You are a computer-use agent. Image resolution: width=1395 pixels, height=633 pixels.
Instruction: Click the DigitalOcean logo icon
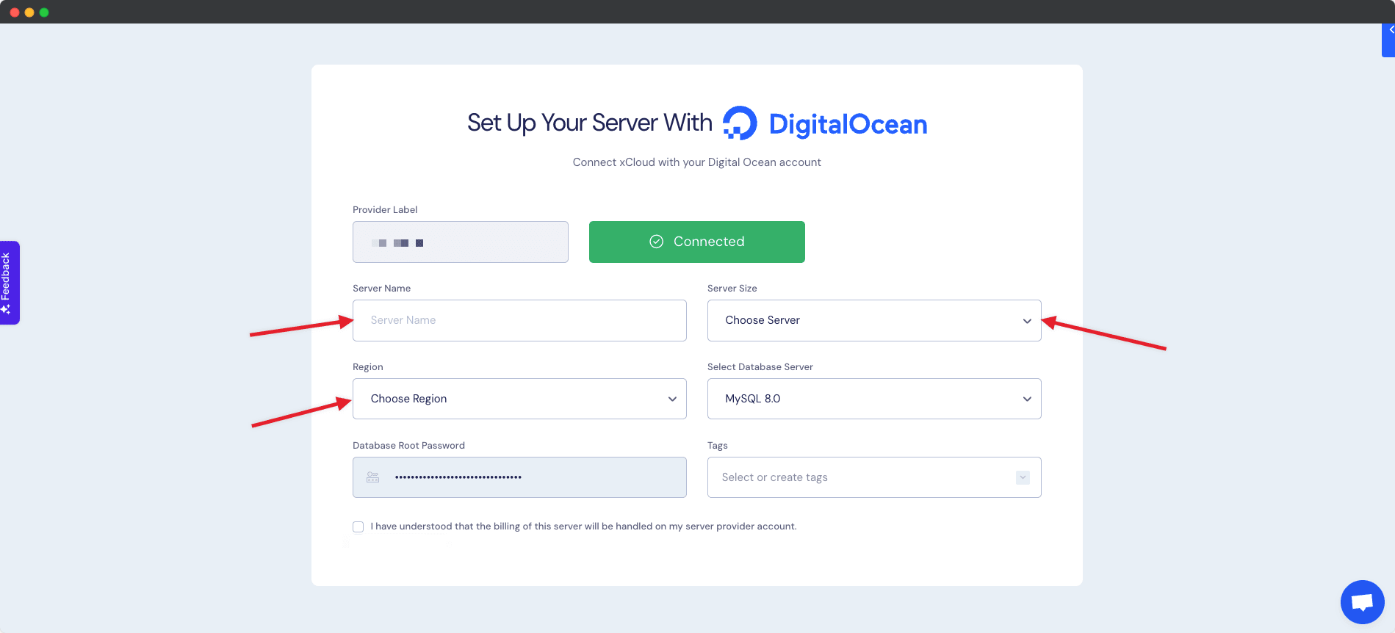740,123
